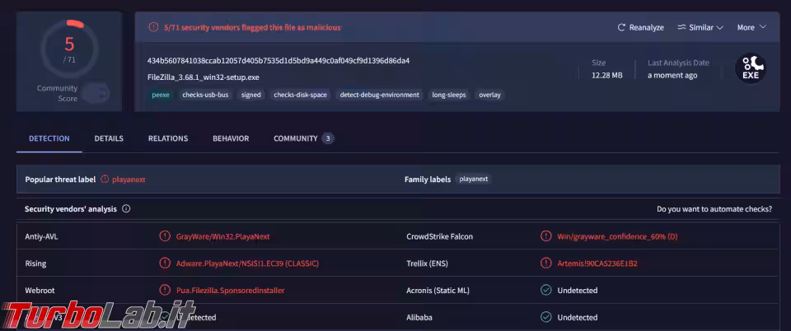Select the detect-debug-environment tag
Screen dimensions: 791x331
coord(379,95)
